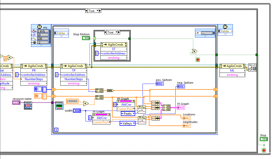
Task: Click the outer Stop red loop condition terminal
Action: [x=264, y=150]
